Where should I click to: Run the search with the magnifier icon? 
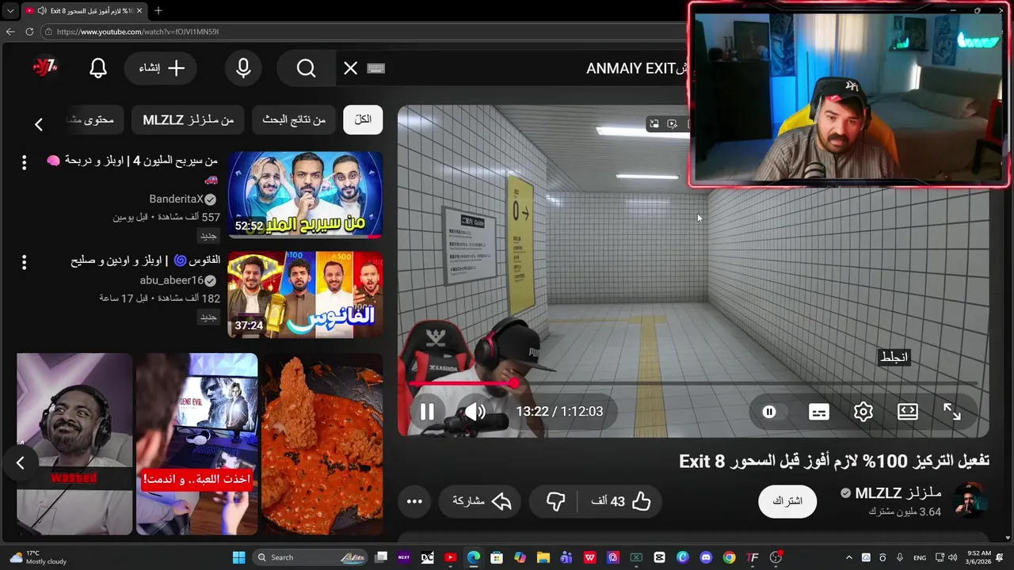point(306,68)
